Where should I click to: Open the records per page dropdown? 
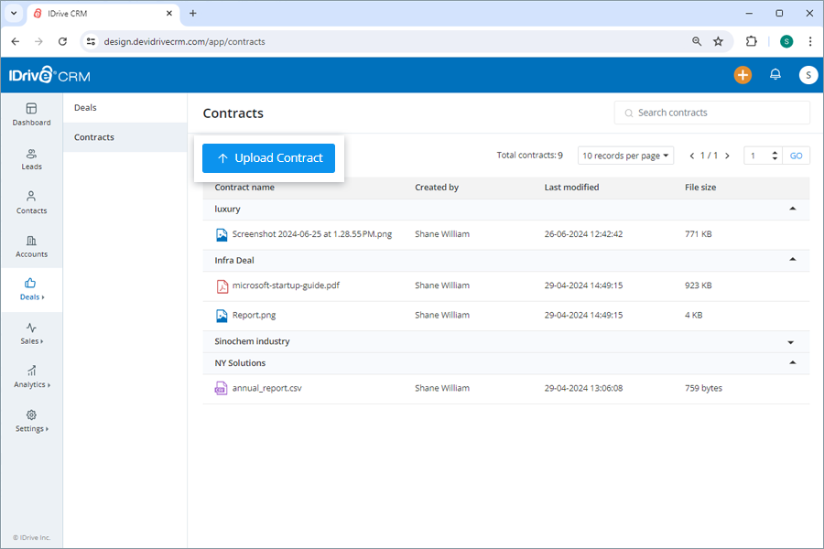[x=625, y=155]
